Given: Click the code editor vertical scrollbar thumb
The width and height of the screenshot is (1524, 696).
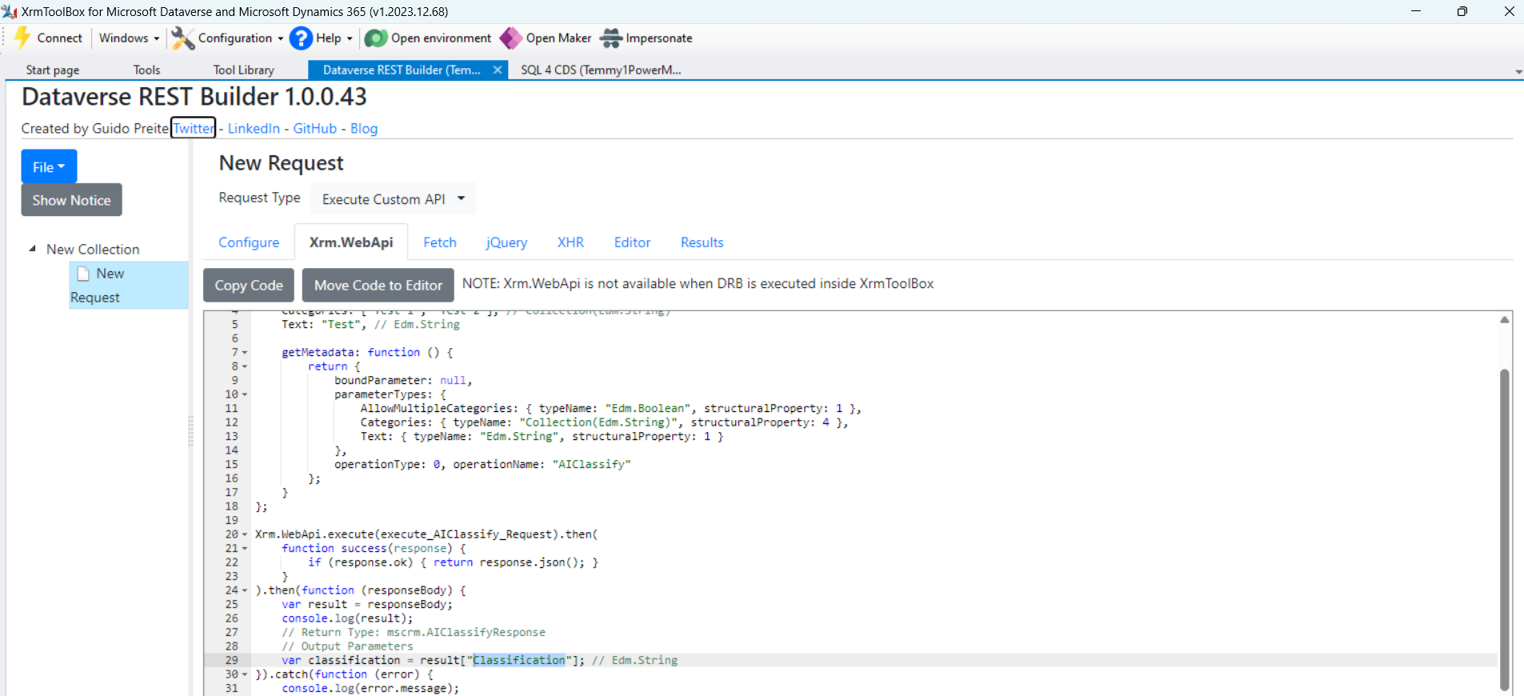Looking at the screenshot, I should [x=1505, y=528].
